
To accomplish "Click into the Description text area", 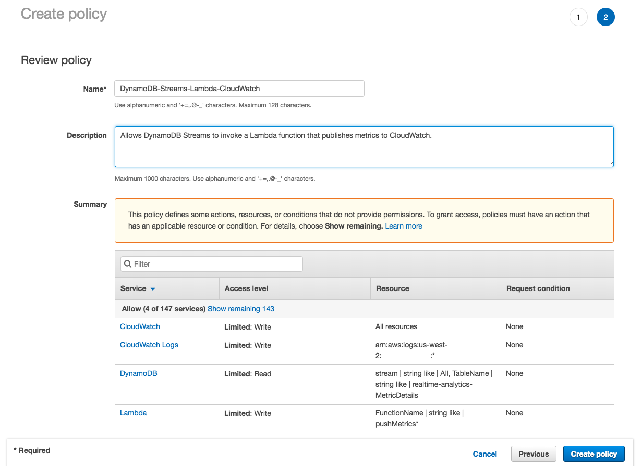I will point(364,146).
